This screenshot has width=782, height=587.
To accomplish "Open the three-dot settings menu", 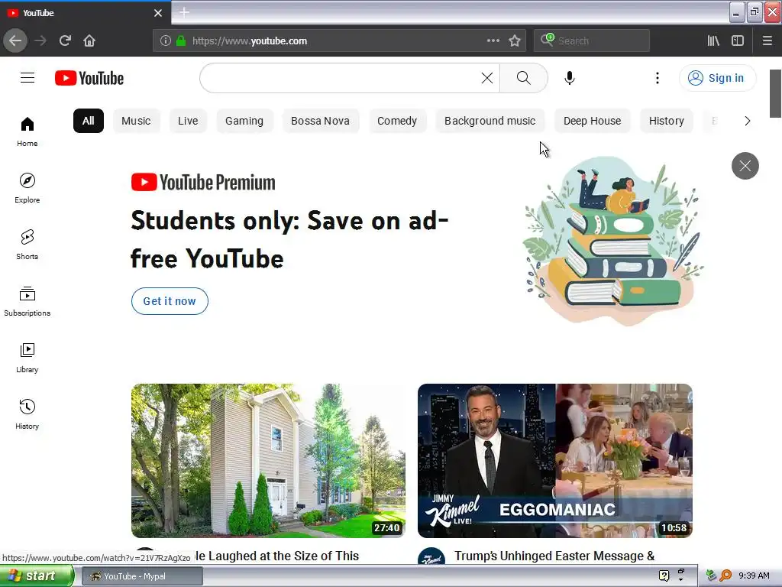I will (x=658, y=78).
